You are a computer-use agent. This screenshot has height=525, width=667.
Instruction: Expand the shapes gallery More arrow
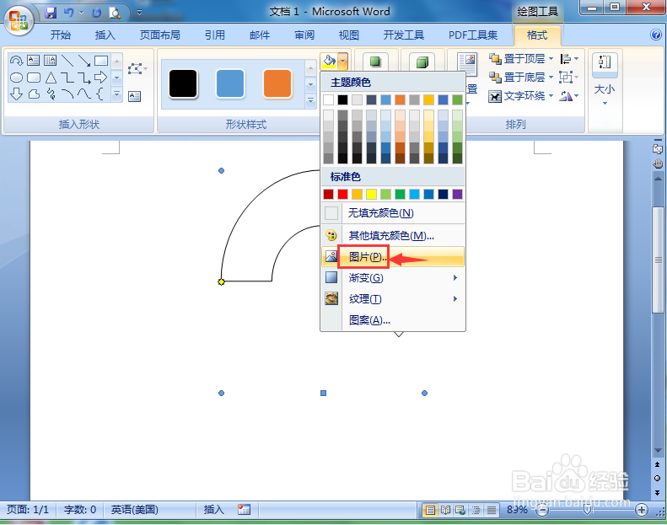(116, 94)
